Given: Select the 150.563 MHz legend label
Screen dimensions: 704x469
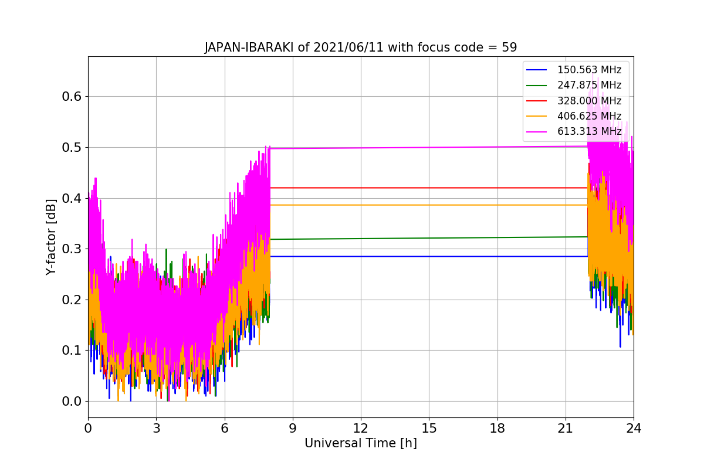Looking at the screenshot, I should (x=589, y=70).
